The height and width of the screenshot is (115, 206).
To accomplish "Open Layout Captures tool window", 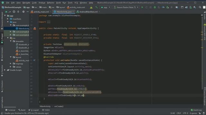I will coord(2,102).
